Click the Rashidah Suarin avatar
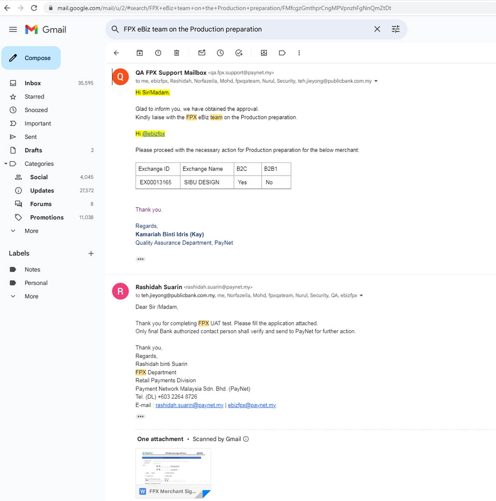Image resolution: width=496 pixels, height=501 pixels. point(120,291)
